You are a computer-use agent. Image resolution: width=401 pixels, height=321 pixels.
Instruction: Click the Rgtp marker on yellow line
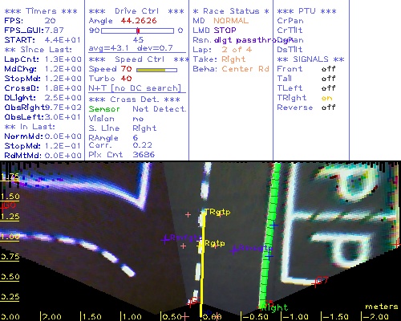pyautogui.click(x=215, y=243)
